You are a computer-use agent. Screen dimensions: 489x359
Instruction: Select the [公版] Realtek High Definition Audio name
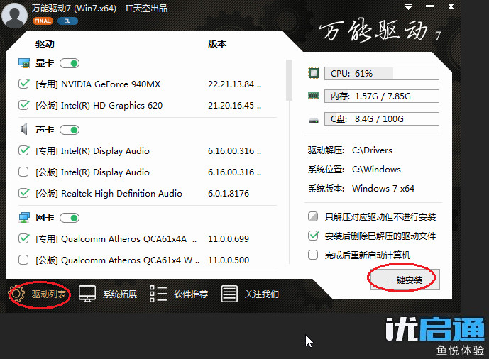pos(109,193)
